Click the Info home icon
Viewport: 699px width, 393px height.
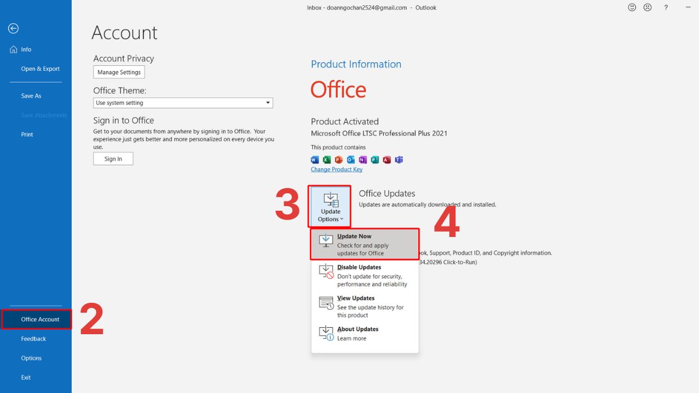[x=13, y=49]
